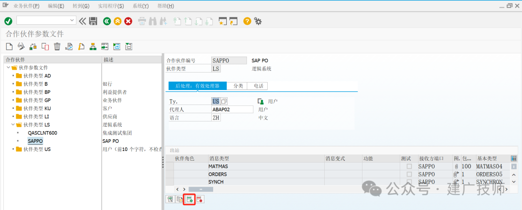This screenshot has width=522, height=210.
Task: Click the Find Next binoculars-plus icon
Action: pos(163,21)
